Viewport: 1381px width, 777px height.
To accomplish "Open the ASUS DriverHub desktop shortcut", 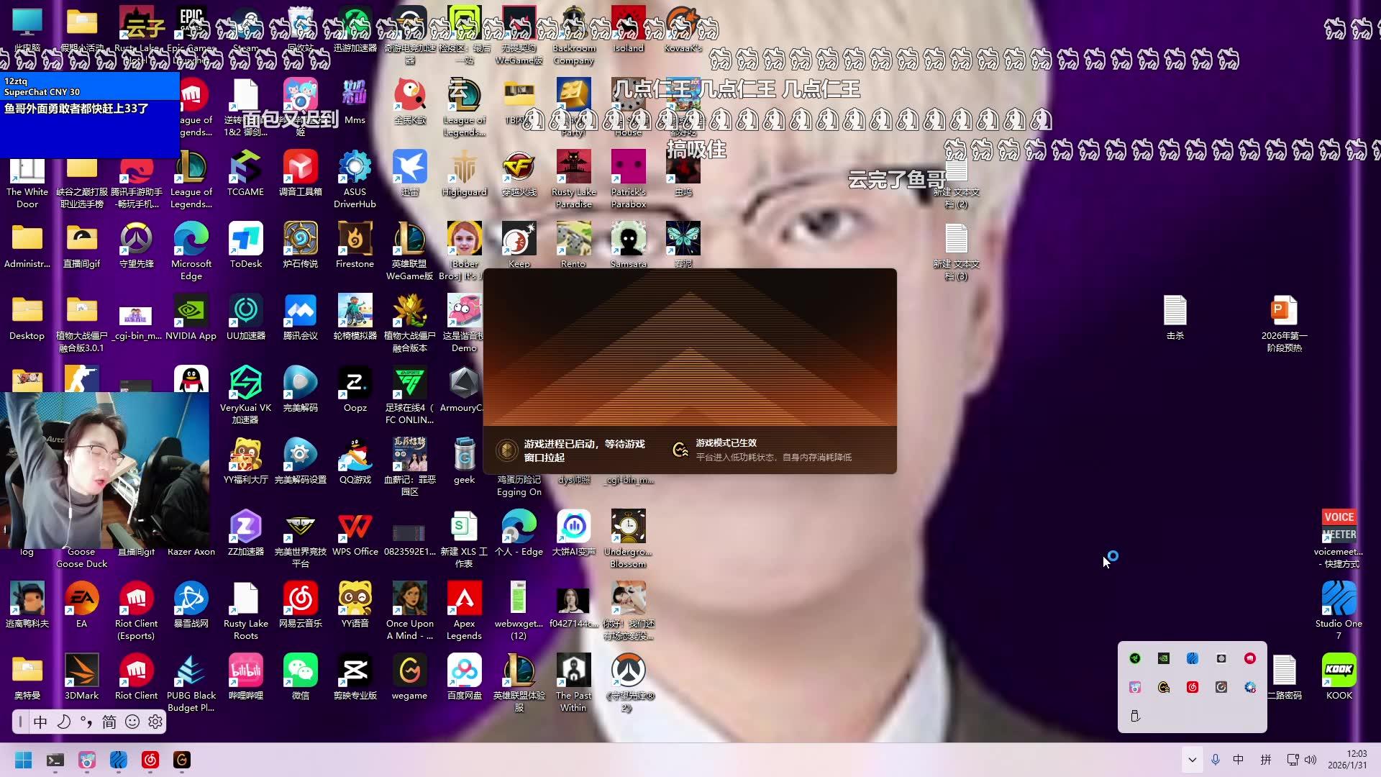I will [355, 179].
